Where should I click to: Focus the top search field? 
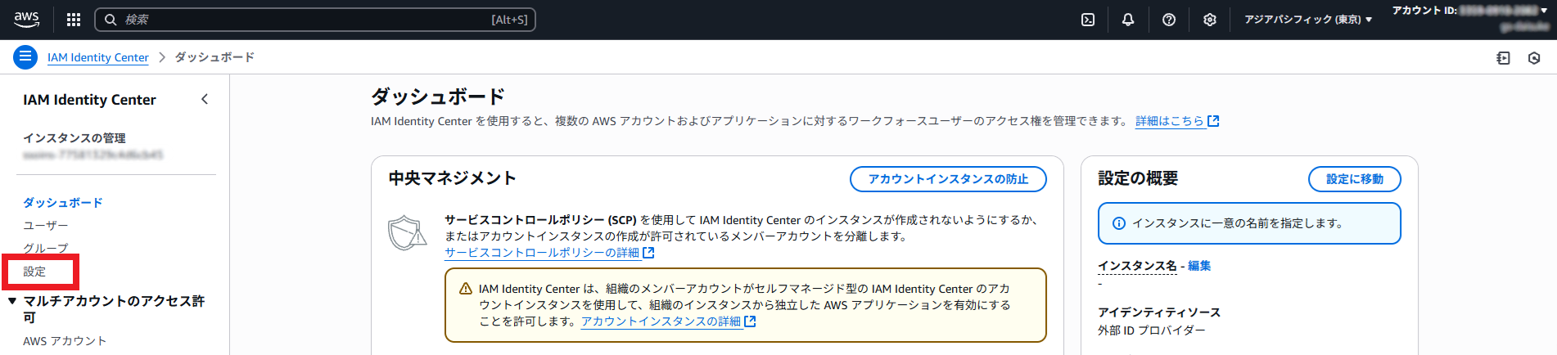[x=315, y=20]
